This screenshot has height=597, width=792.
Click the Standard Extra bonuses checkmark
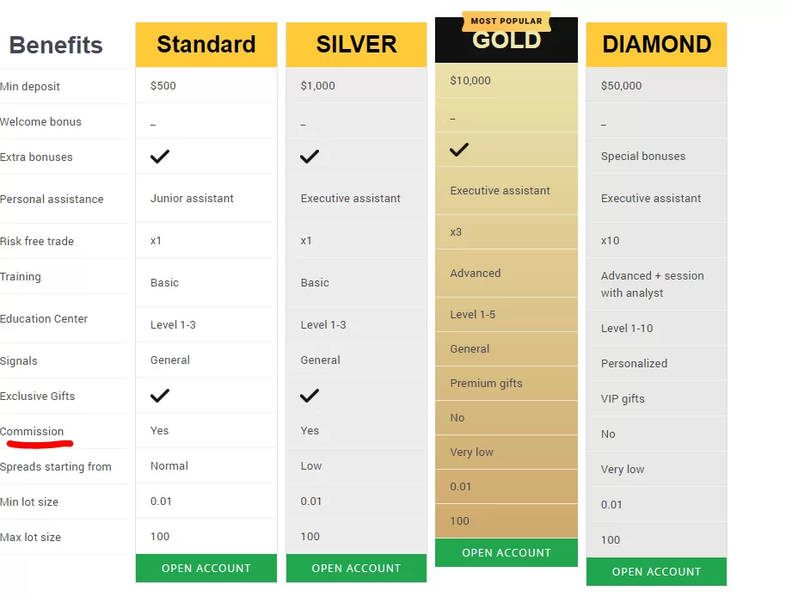(x=160, y=157)
